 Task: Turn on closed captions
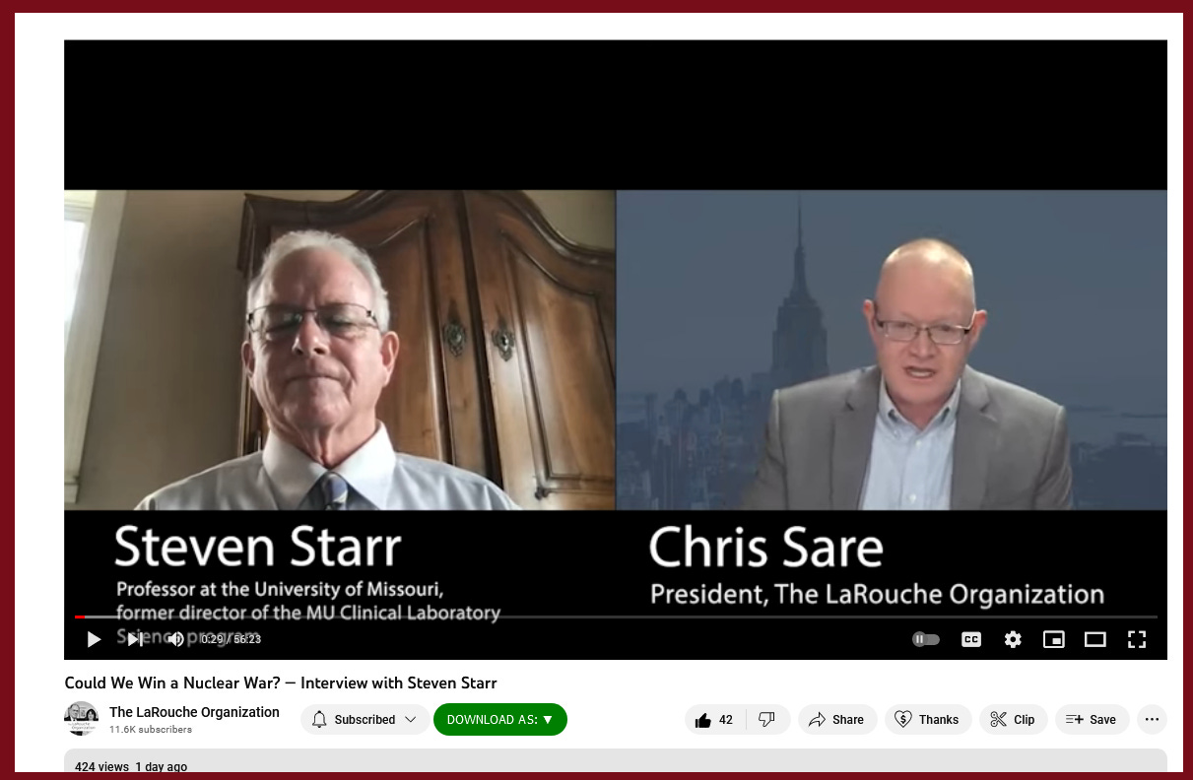(x=971, y=639)
